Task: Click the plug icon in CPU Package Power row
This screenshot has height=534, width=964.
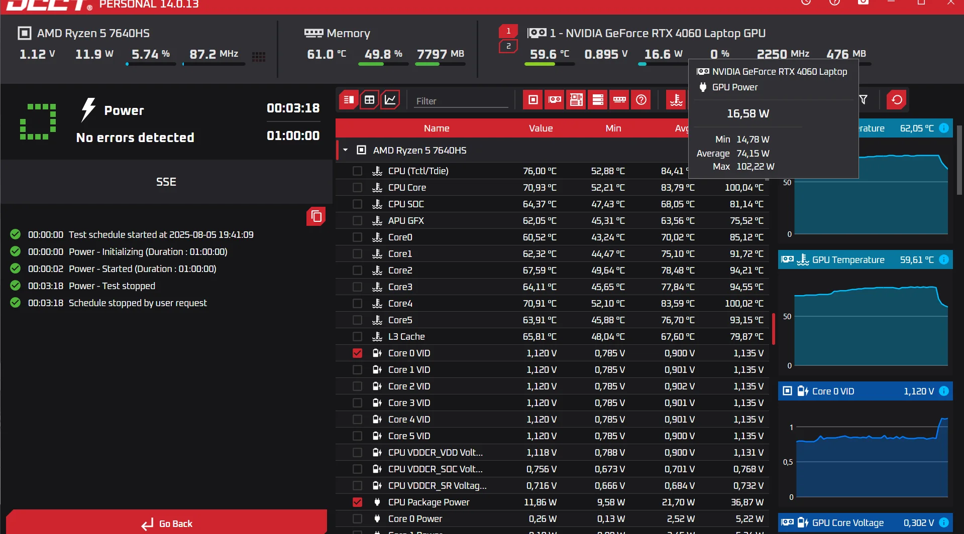Action: pyautogui.click(x=377, y=502)
